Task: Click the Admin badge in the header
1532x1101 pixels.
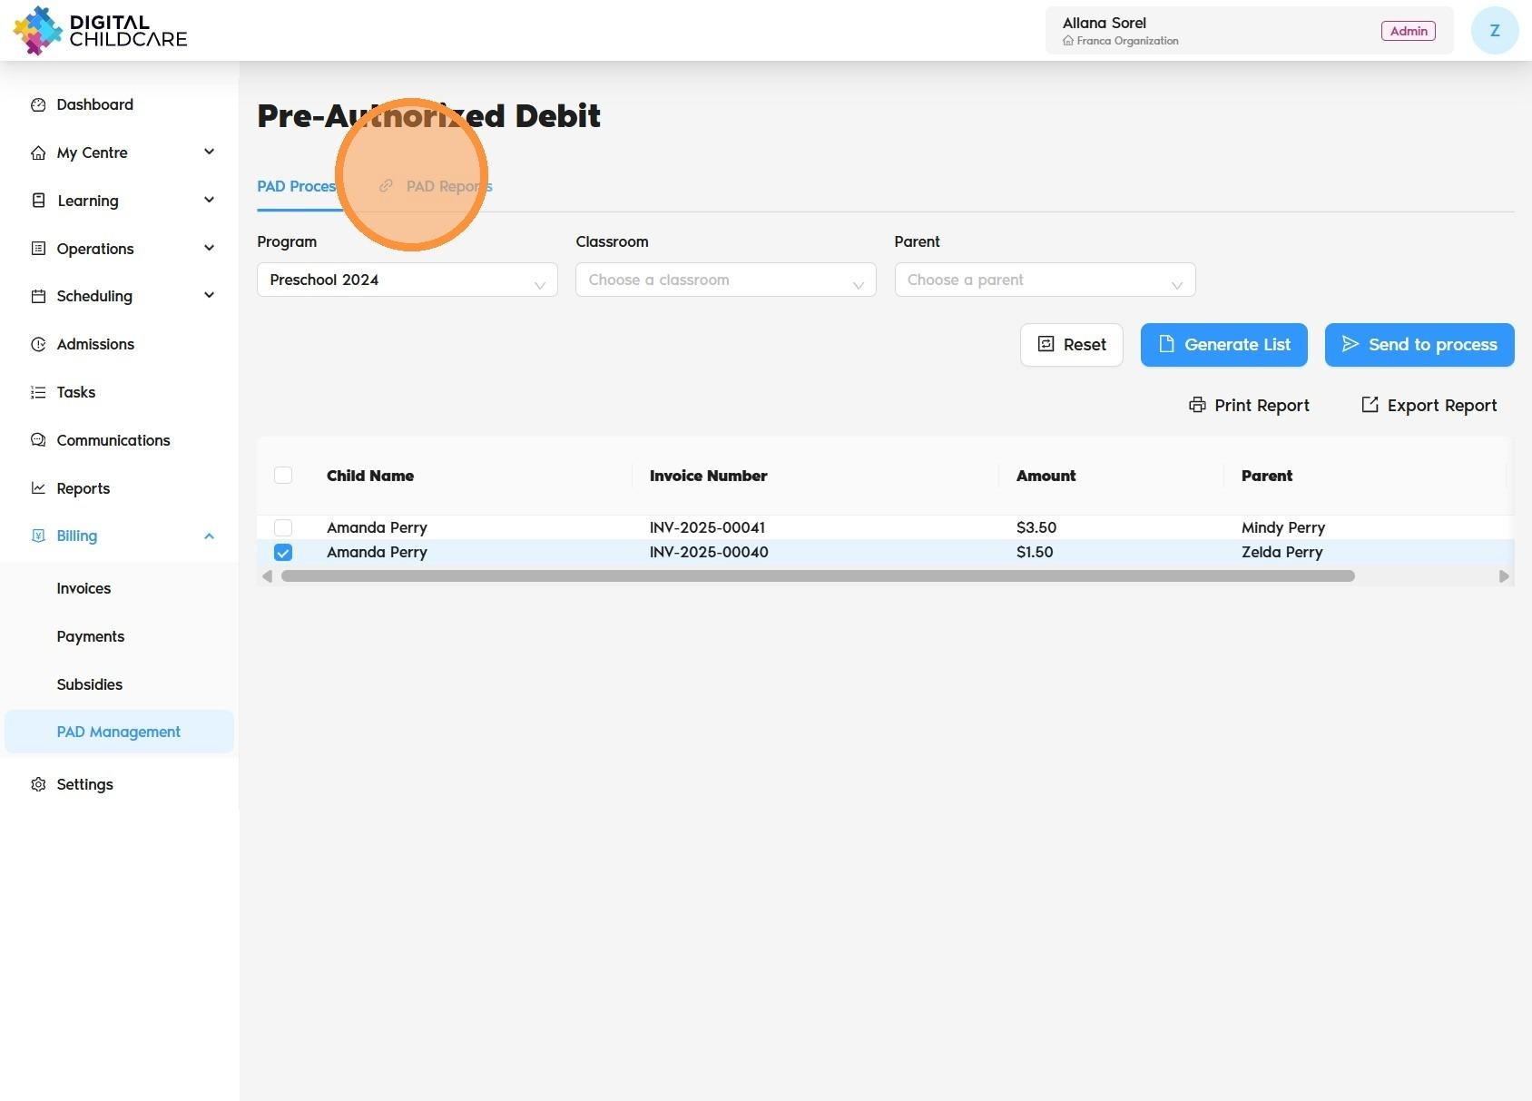Action: tap(1409, 31)
